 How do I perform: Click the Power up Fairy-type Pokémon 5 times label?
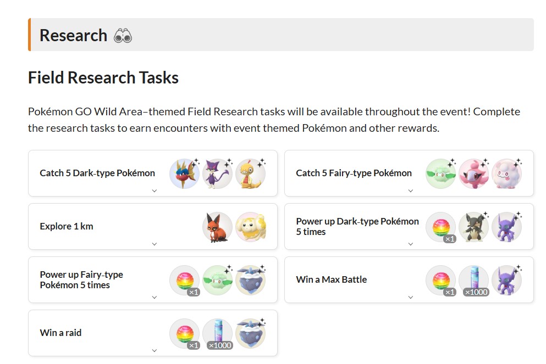point(81,279)
